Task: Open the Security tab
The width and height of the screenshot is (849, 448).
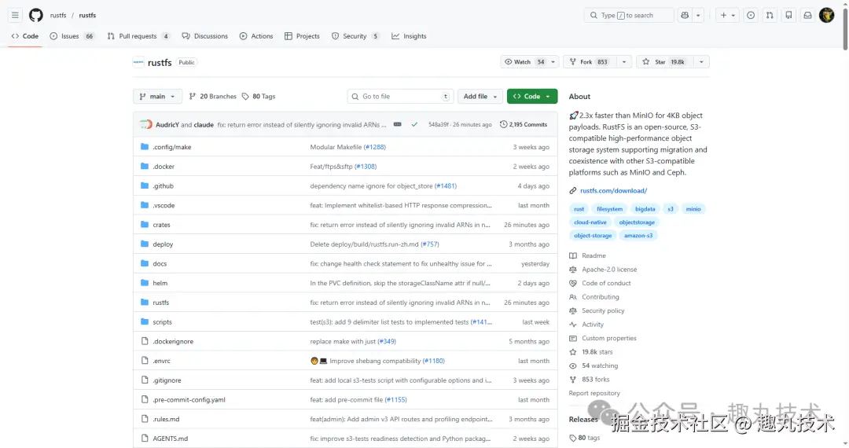Action: [x=355, y=36]
